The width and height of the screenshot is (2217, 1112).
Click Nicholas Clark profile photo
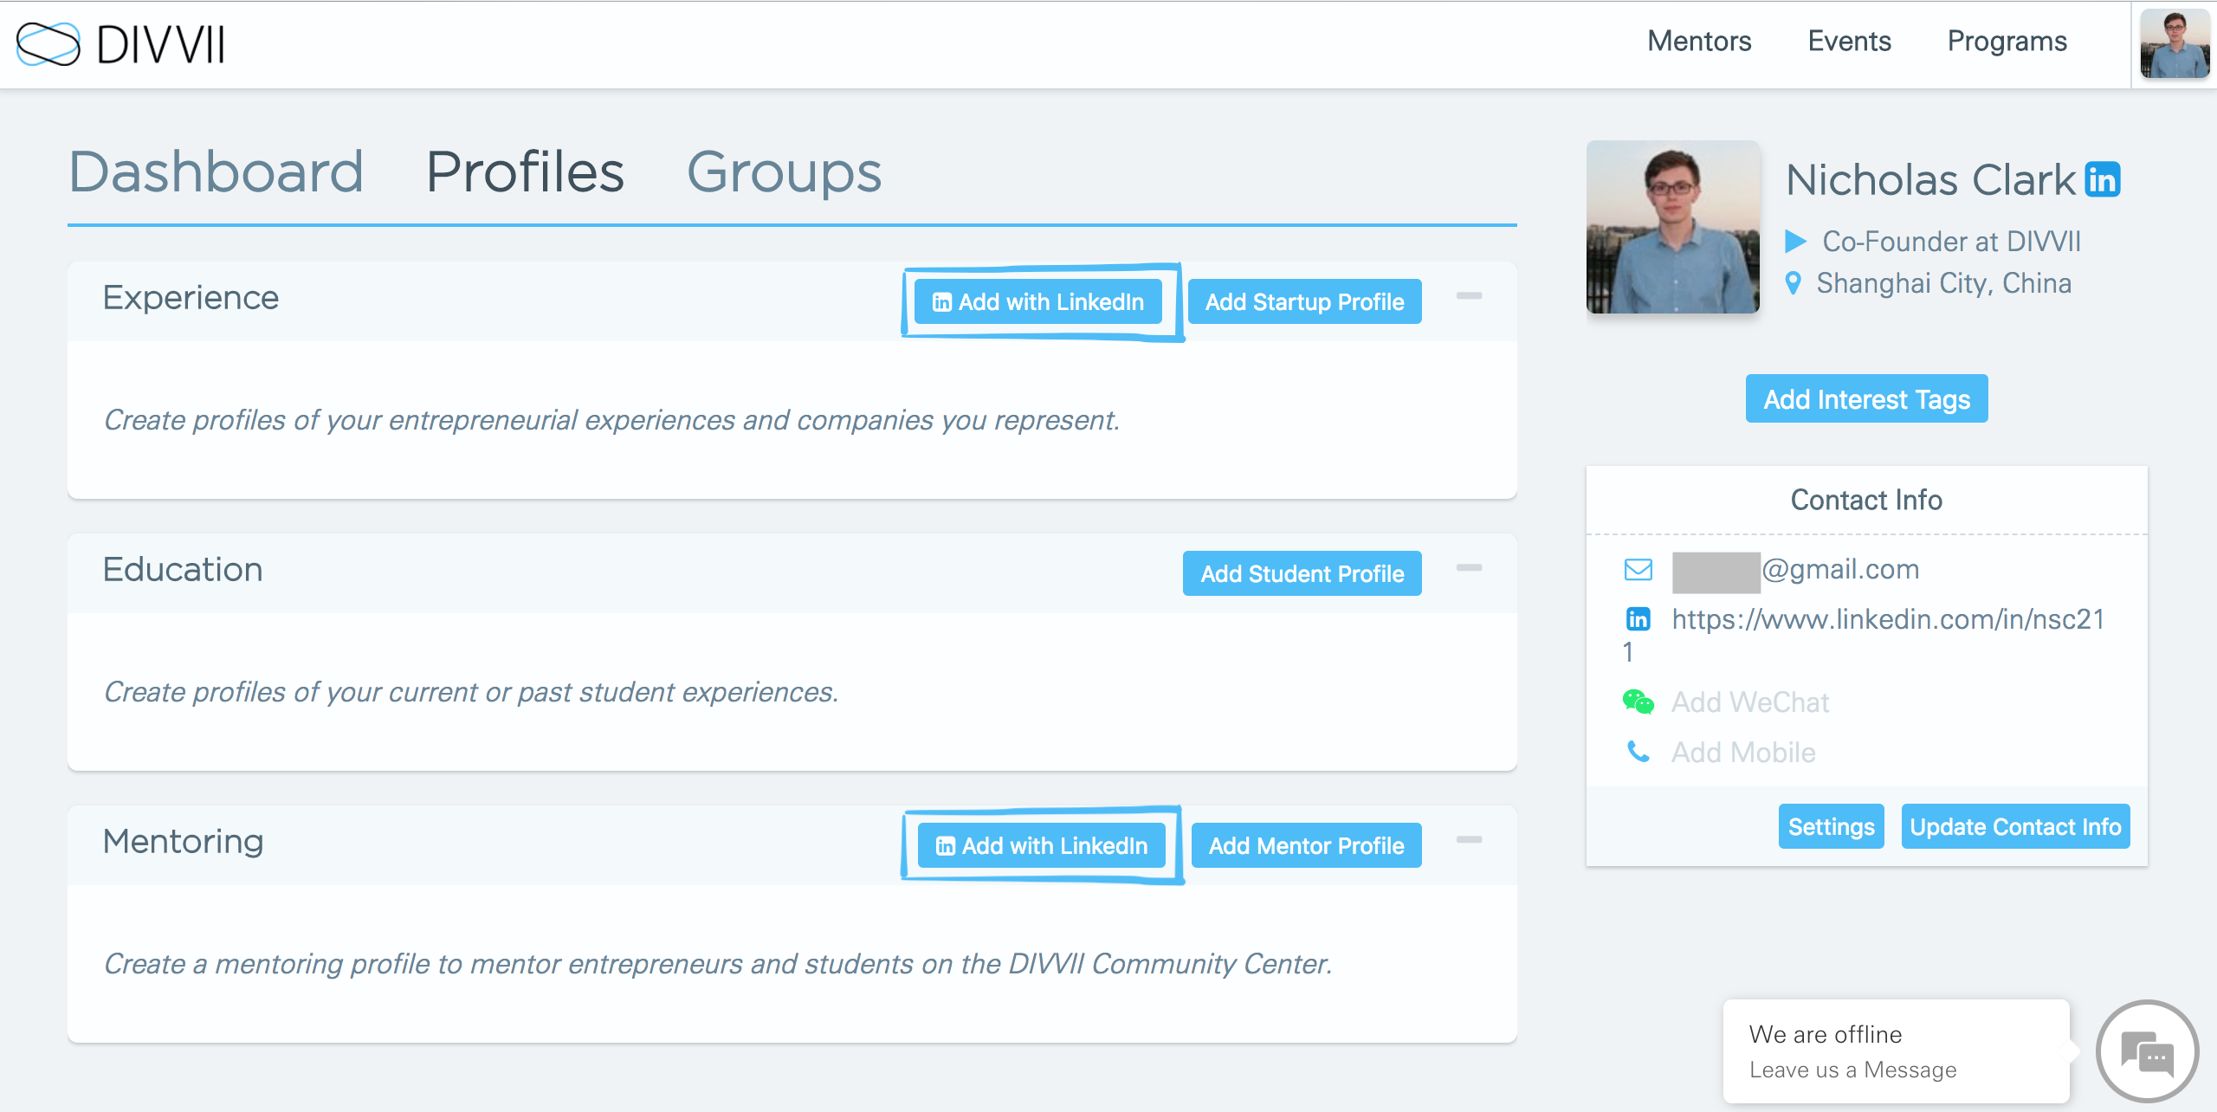[x=1672, y=227]
